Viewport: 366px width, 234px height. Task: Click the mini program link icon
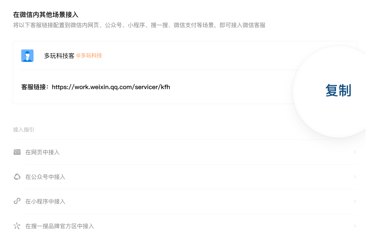coord(17,201)
